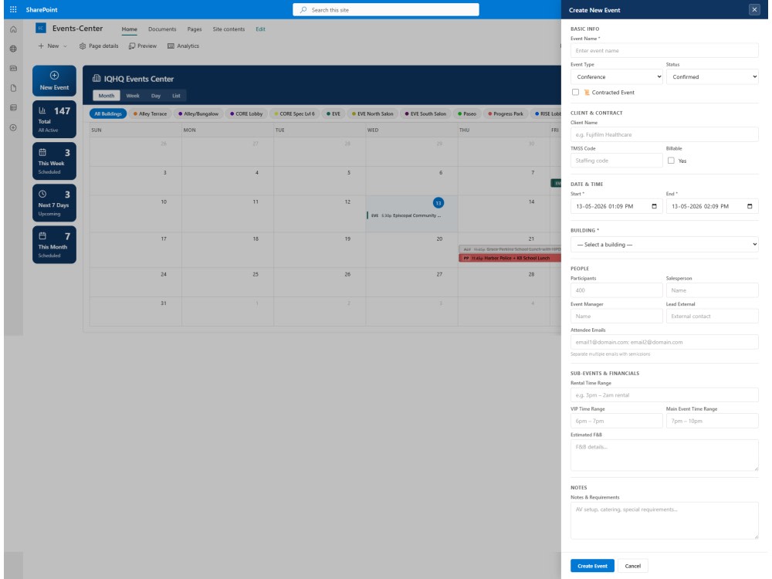
Task: Click the search magnifier icon
Action: pyautogui.click(x=303, y=10)
